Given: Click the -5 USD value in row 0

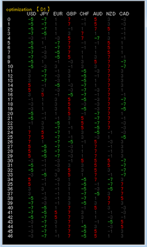Looking at the screenshot, I should point(31,19).
